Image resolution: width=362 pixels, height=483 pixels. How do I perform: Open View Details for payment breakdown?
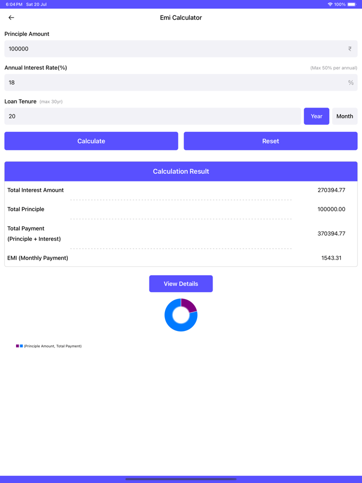click(180, 283)
